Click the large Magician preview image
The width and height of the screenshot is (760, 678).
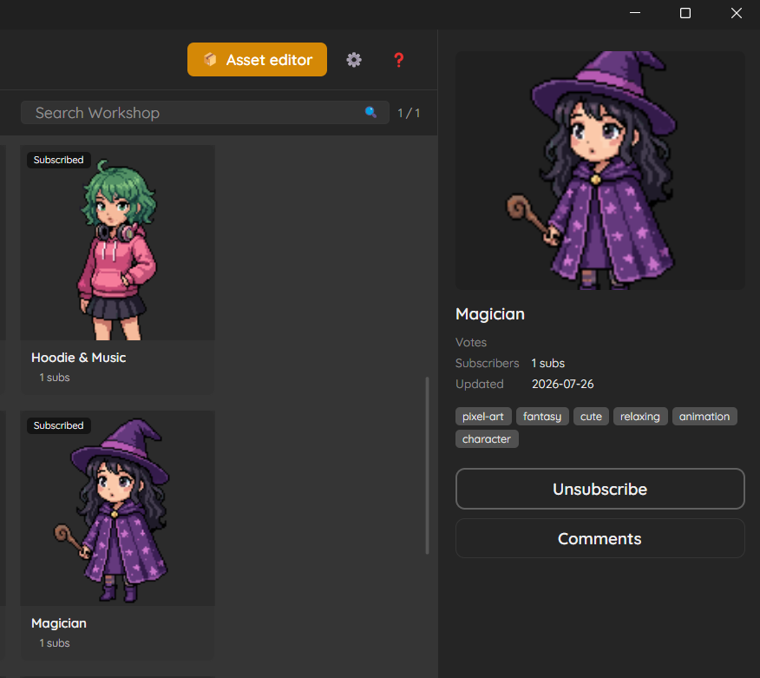(600, 170)
